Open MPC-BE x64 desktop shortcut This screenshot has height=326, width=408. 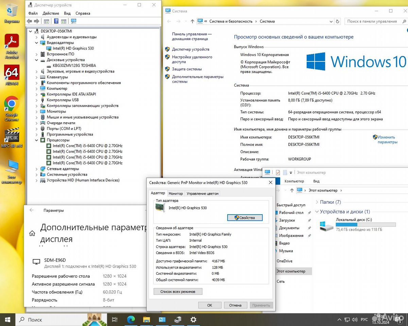coord(12,138)
